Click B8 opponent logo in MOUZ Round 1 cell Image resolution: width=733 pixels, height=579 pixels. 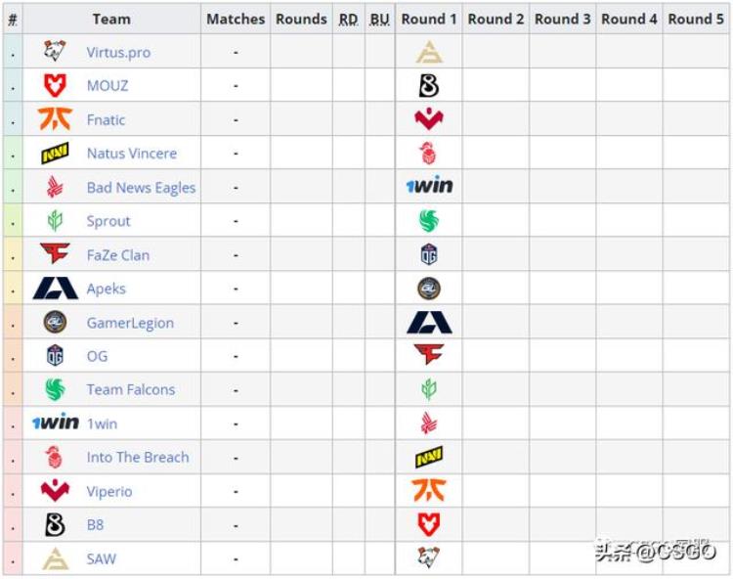point(429,86)
